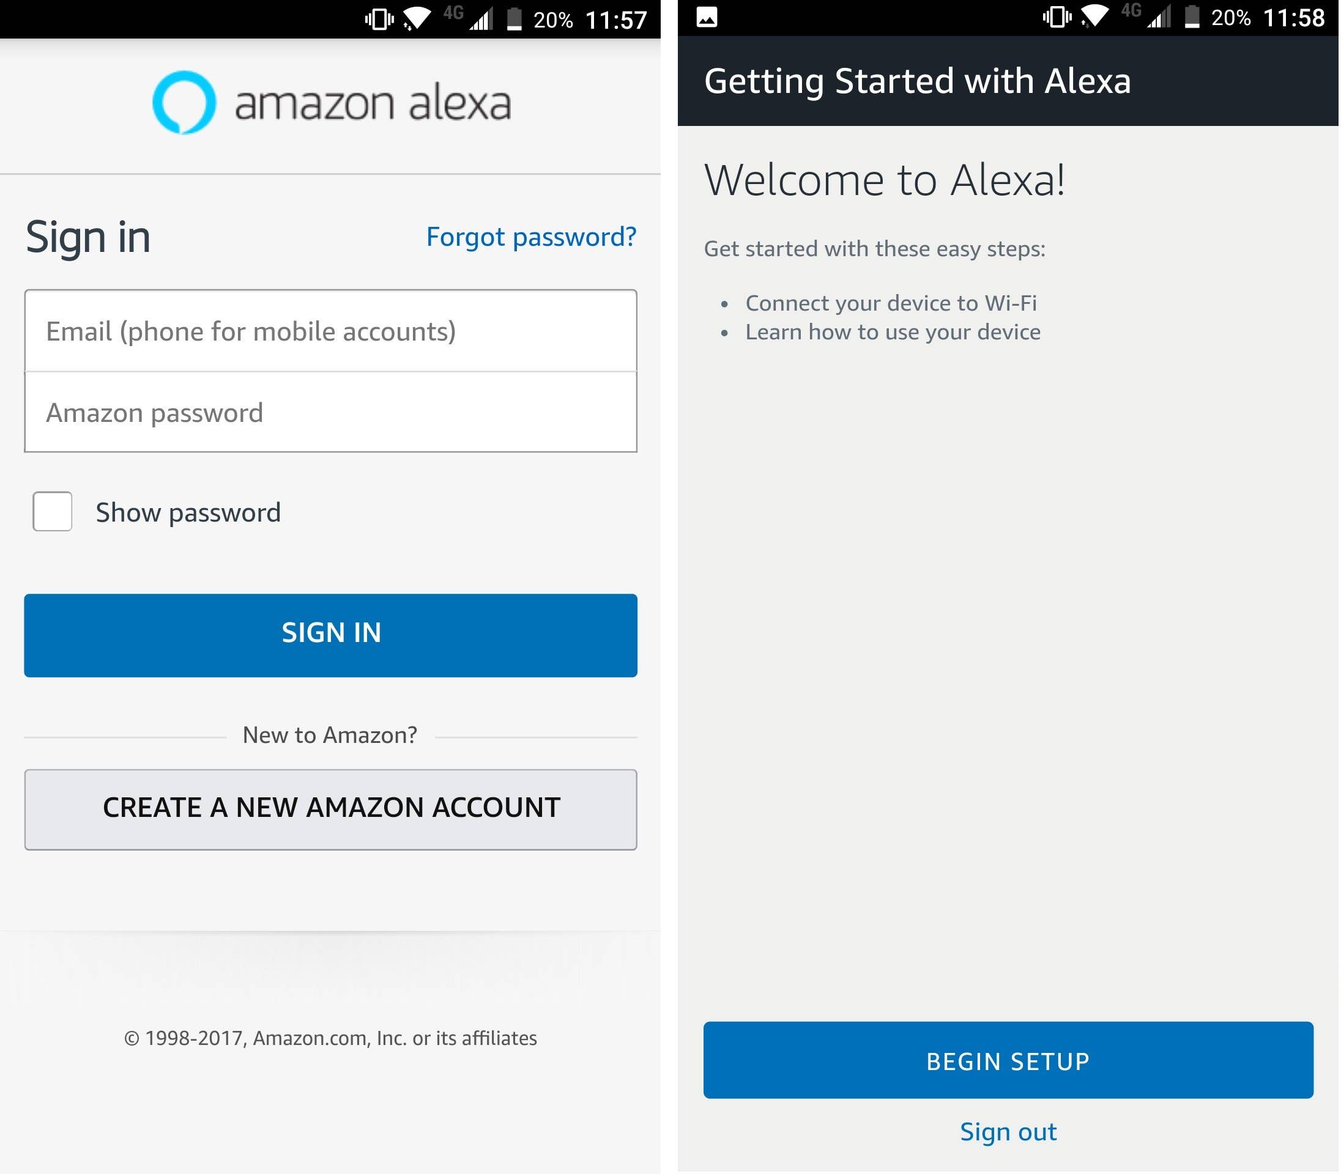
Task: Tap the image notification icon in status bar
Action: pyautogui.click(x=707, y=17)
